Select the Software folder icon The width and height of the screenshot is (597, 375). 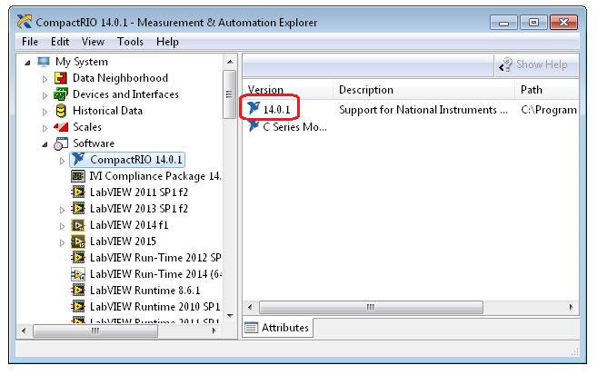click(62, 143)
